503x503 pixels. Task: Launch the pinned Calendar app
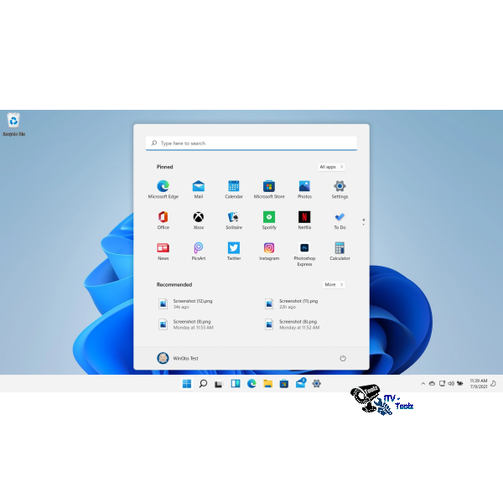[234, 189]
